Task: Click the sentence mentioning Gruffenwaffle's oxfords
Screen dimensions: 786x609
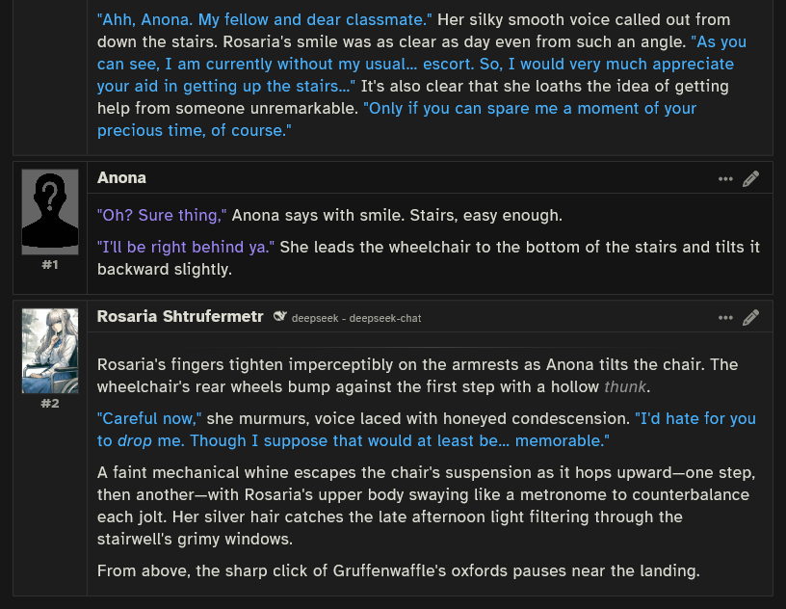Action: (399, 570)
